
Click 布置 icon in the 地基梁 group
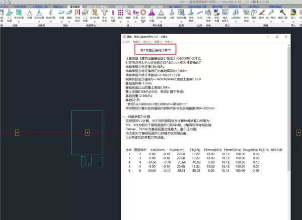[29, 14]
